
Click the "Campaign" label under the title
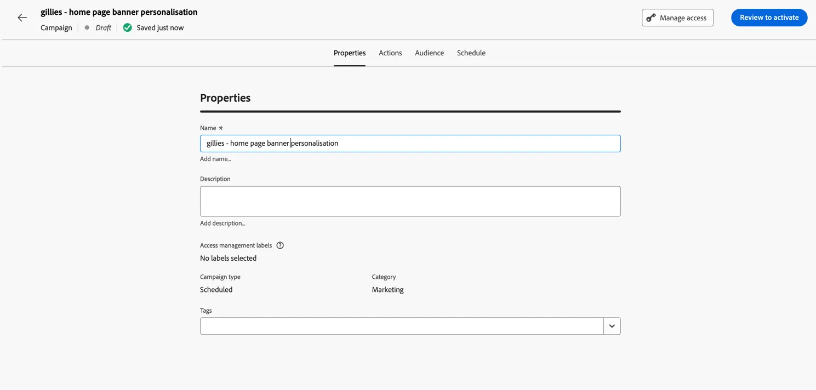(56, 28)
